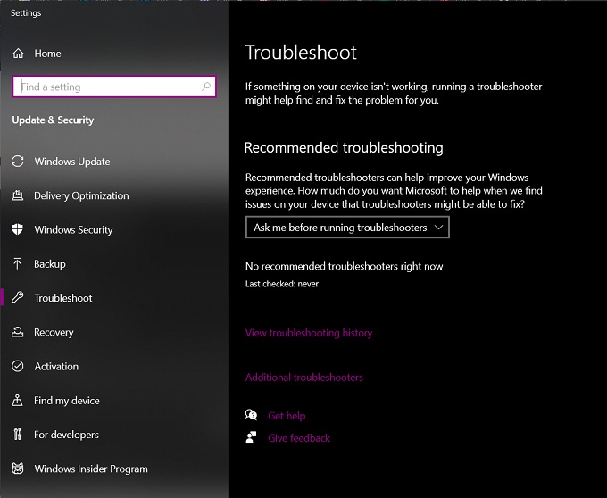The width and height of the screenshot is (607, 498).
Task: Click the Get help link
Action: [x=287, y=416]
